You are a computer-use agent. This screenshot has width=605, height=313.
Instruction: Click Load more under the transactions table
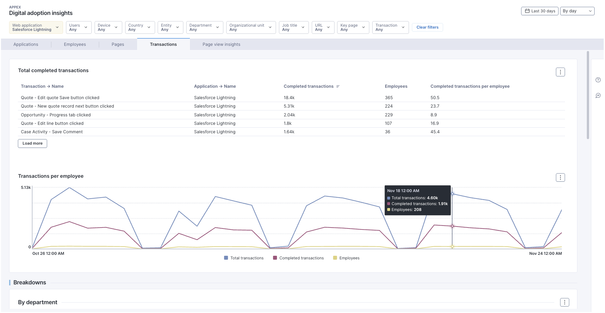(x=33, y=143)
